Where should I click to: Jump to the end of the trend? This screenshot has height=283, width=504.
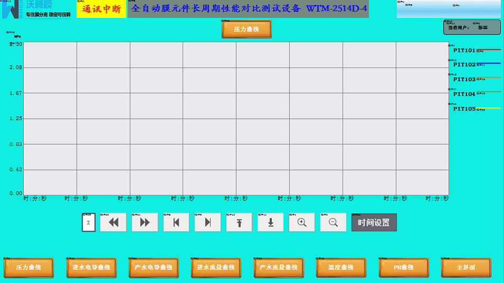click(x=207, y=223)
